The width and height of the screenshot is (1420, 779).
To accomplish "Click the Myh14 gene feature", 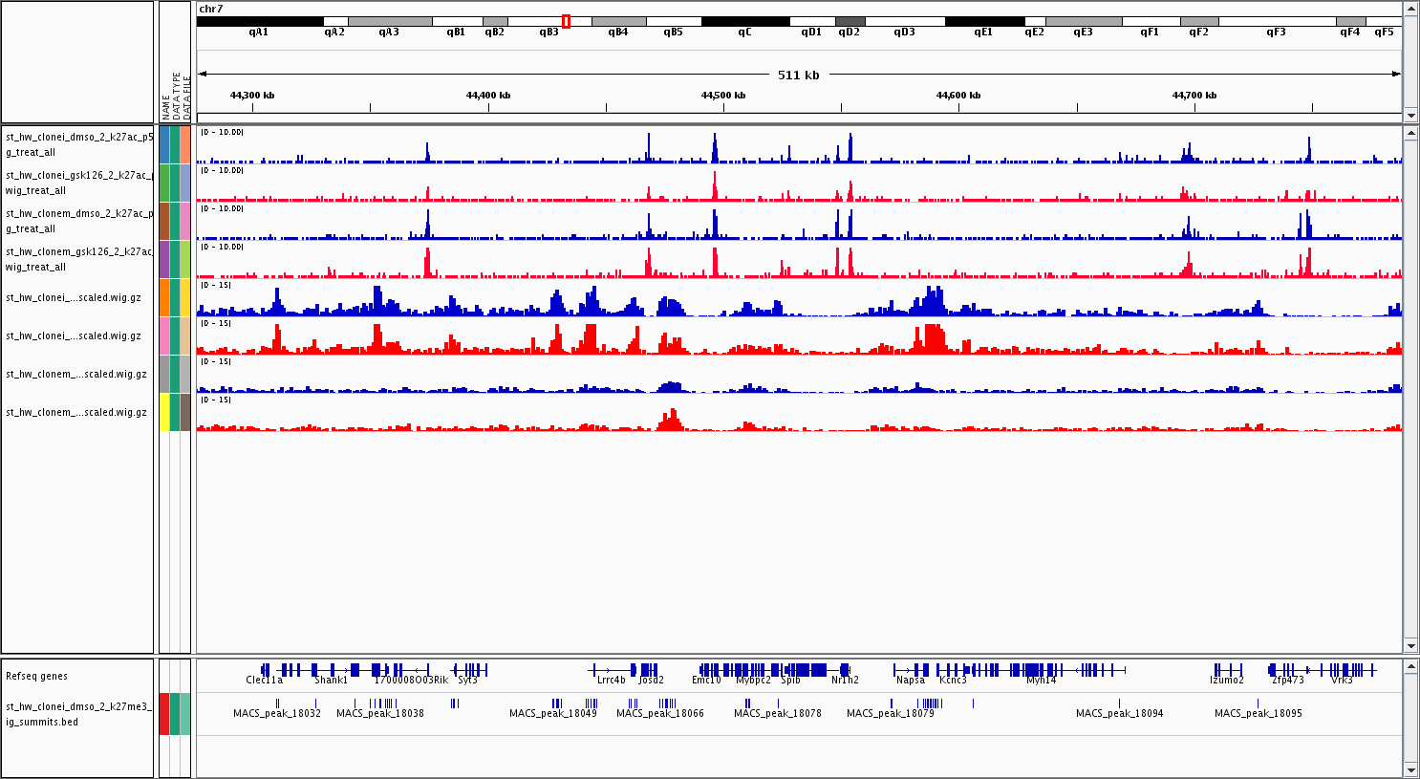I will (x=1042, y=670).
